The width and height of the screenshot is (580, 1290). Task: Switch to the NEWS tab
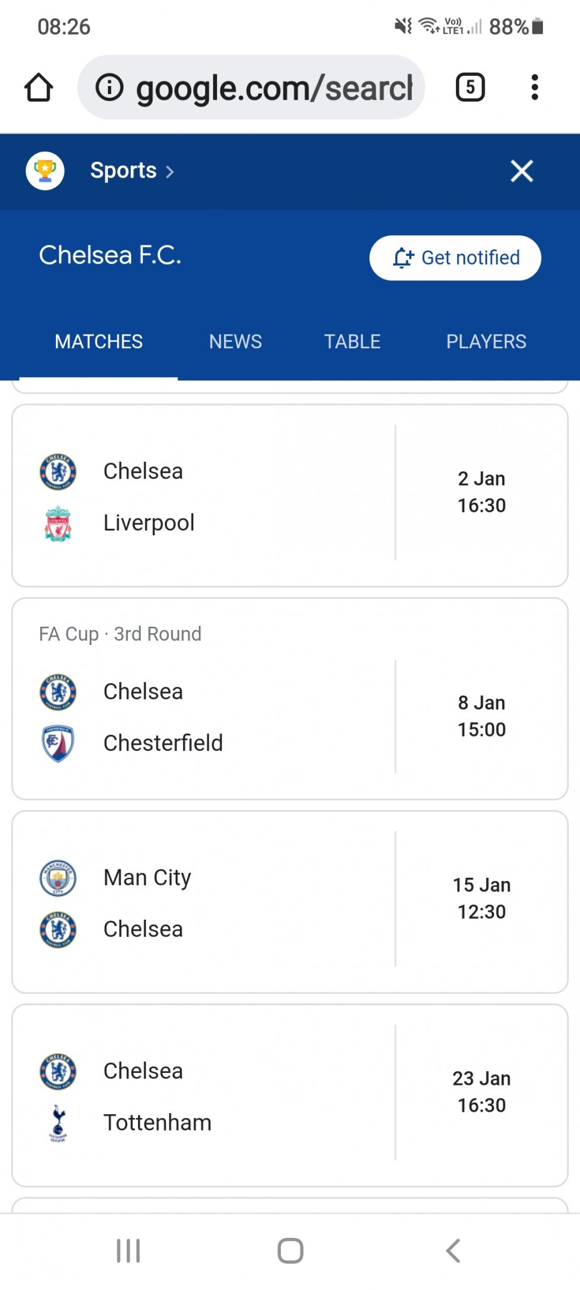(235, 341)
